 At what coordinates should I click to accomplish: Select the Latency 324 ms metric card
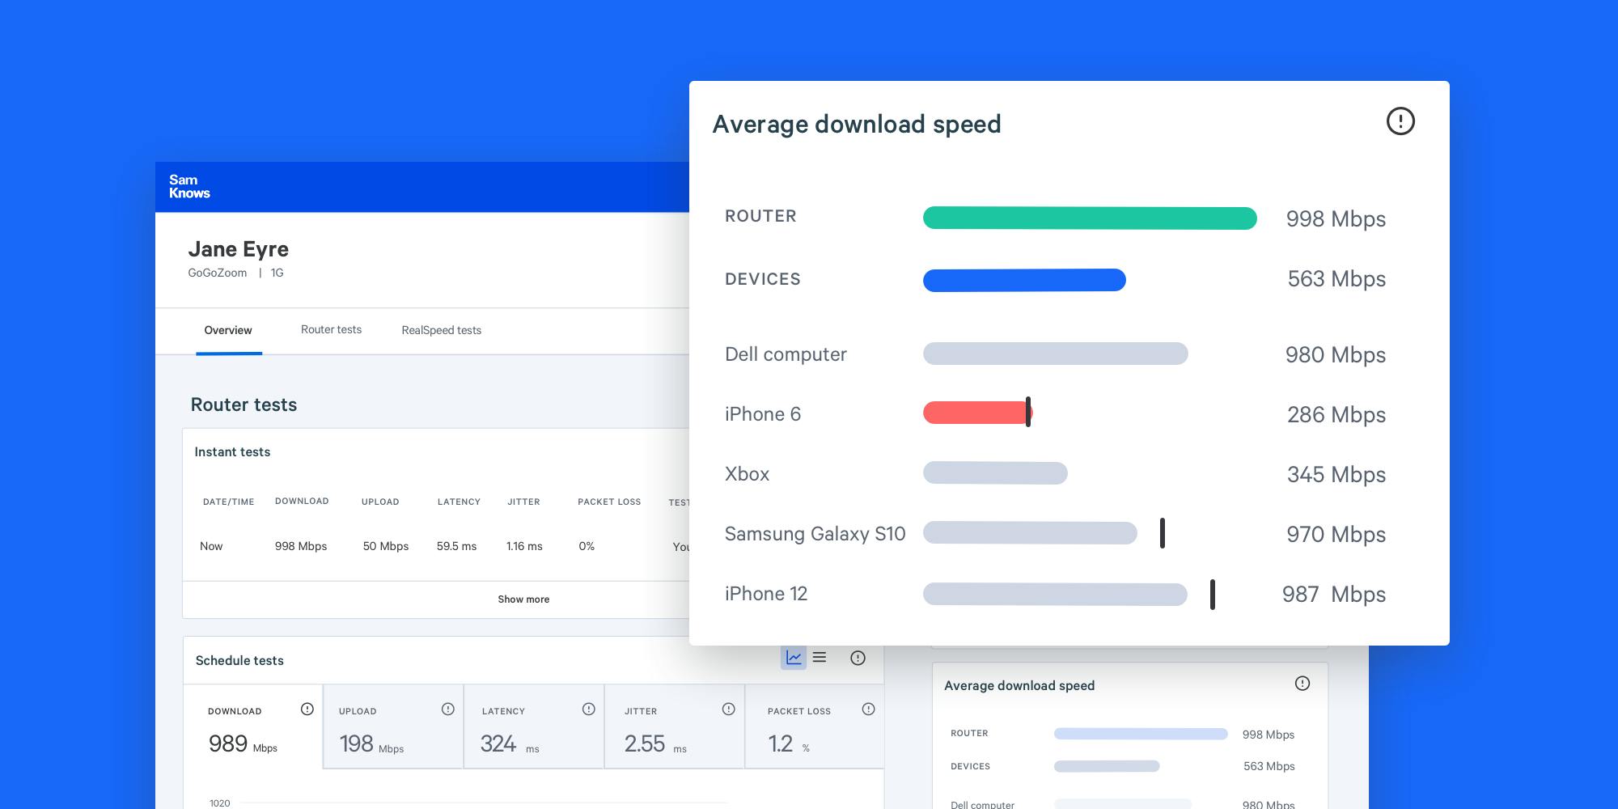pos(534,726)
